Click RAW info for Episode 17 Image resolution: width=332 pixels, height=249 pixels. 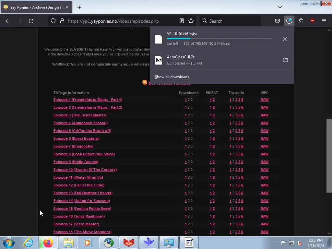click(x=265, y=224)
